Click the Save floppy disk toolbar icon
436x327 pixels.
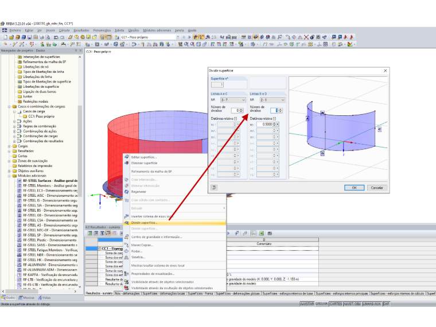click(x=30, y=37)
